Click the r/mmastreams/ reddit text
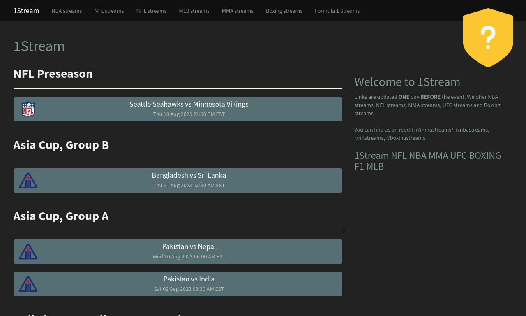 point(435,130)
